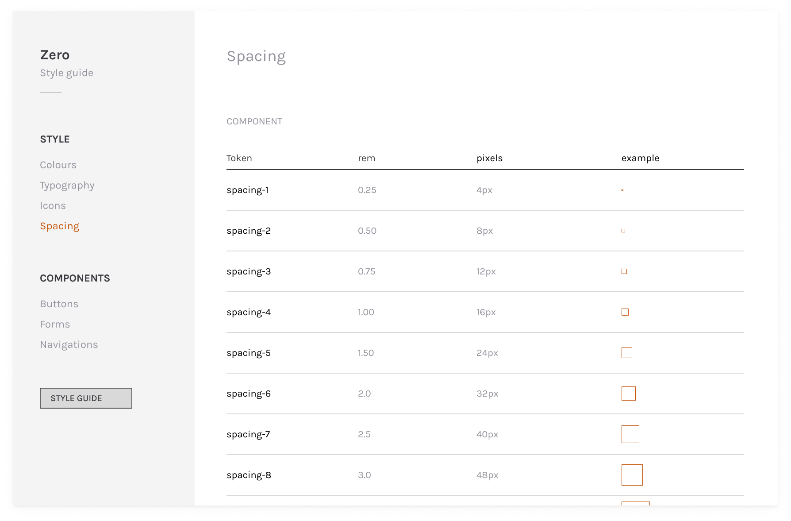Click the rem column header

point(366,158)
